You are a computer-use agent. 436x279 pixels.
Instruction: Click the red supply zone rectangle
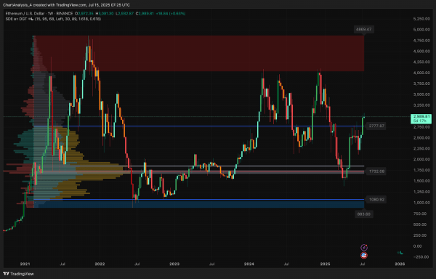point(199,53)
